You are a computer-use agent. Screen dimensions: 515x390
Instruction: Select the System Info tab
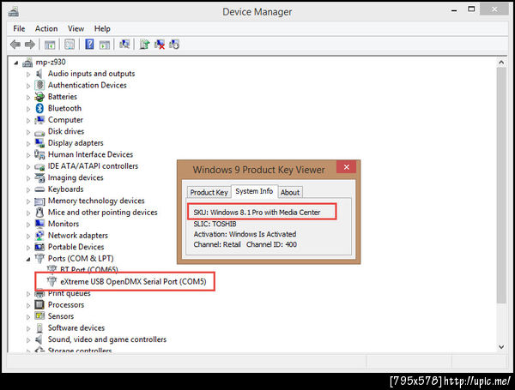click(x=254, y=191)
